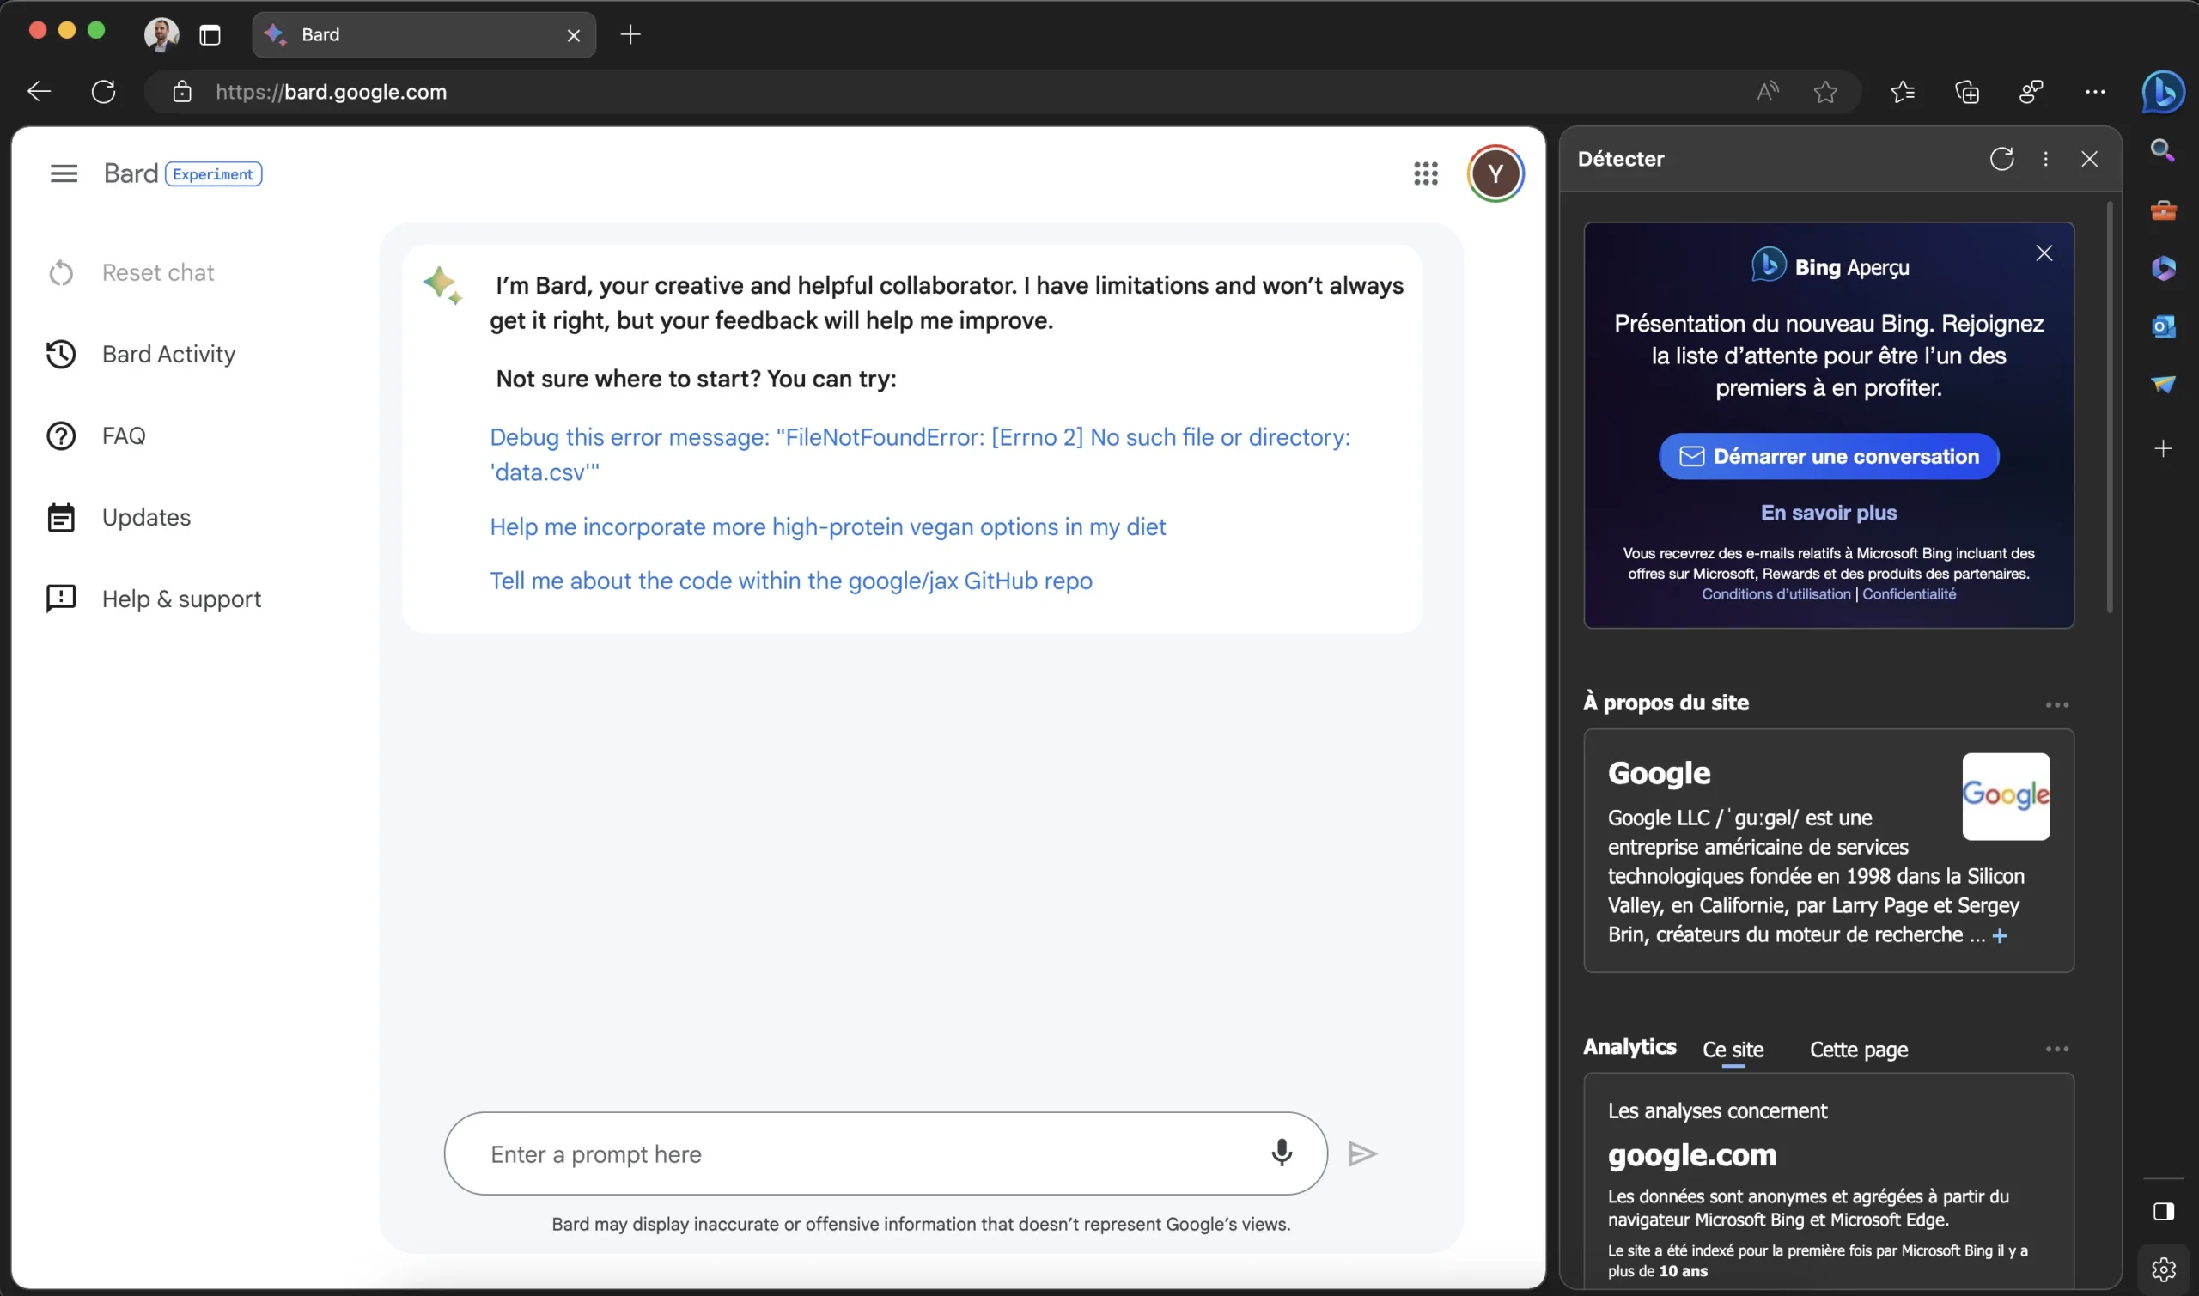Click Démarrer une conversation button
Screen dimensions: 2199x1296
1828,456
